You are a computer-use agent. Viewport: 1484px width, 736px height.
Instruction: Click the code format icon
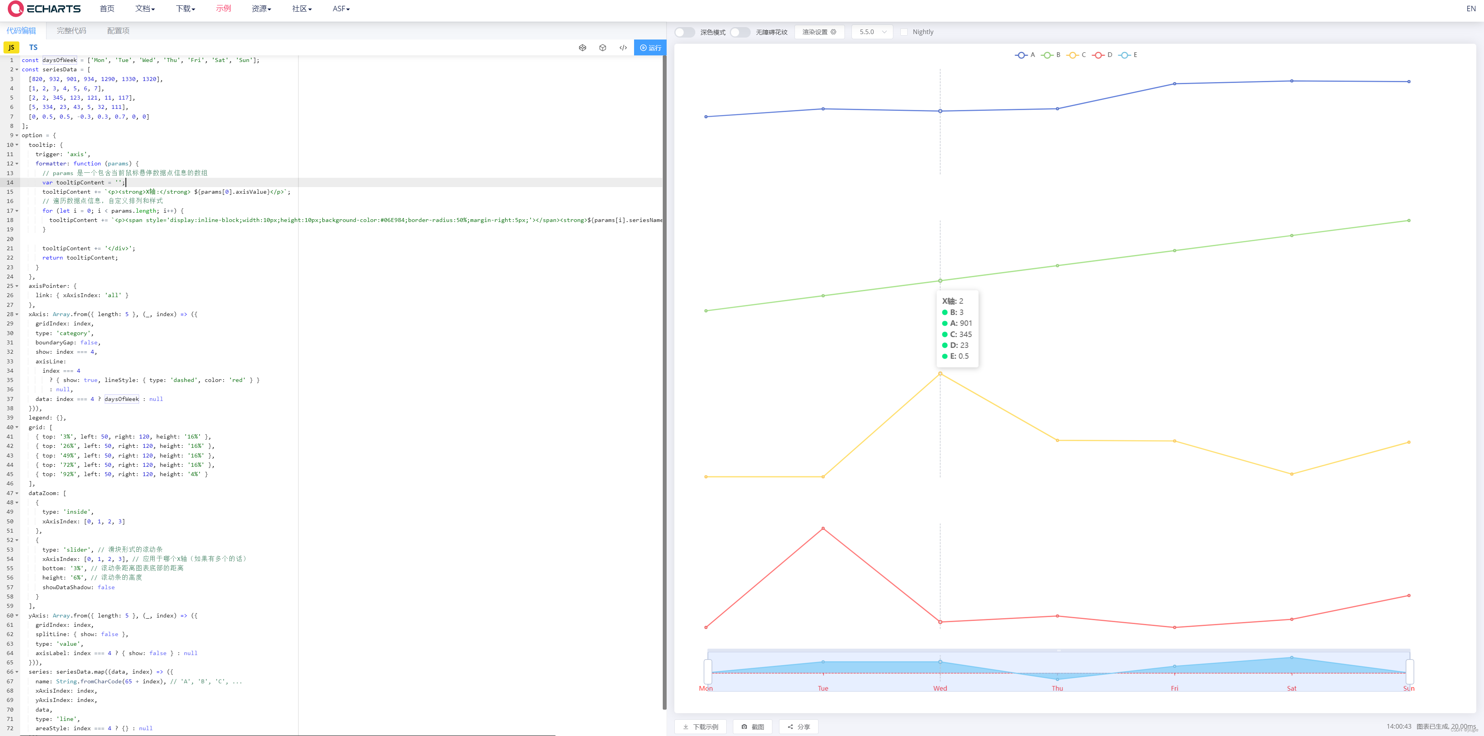tap(623, 48)
